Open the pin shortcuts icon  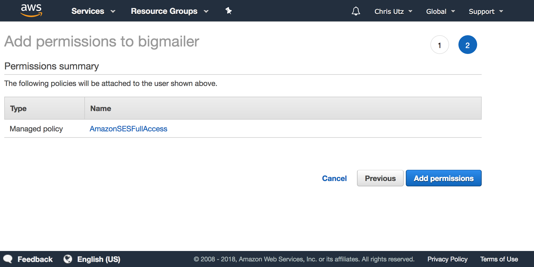229,11
